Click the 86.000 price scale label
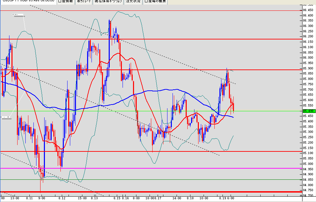316x202 pixels. 308,58
